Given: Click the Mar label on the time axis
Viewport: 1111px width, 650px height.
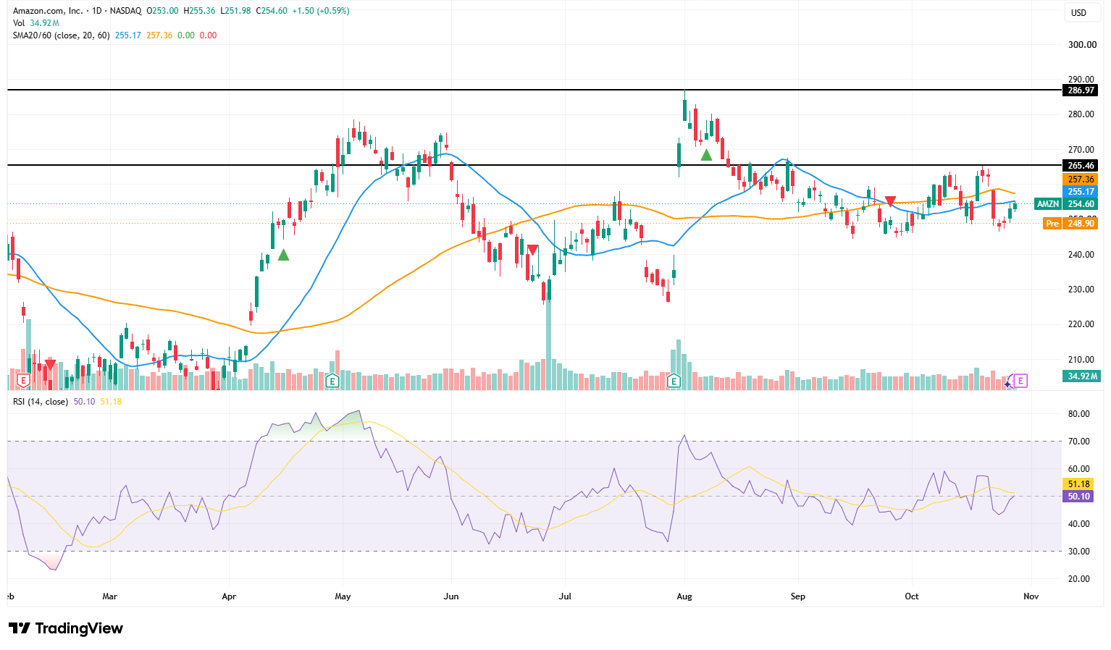Looking at the screenshot, I should coord(110,596).
